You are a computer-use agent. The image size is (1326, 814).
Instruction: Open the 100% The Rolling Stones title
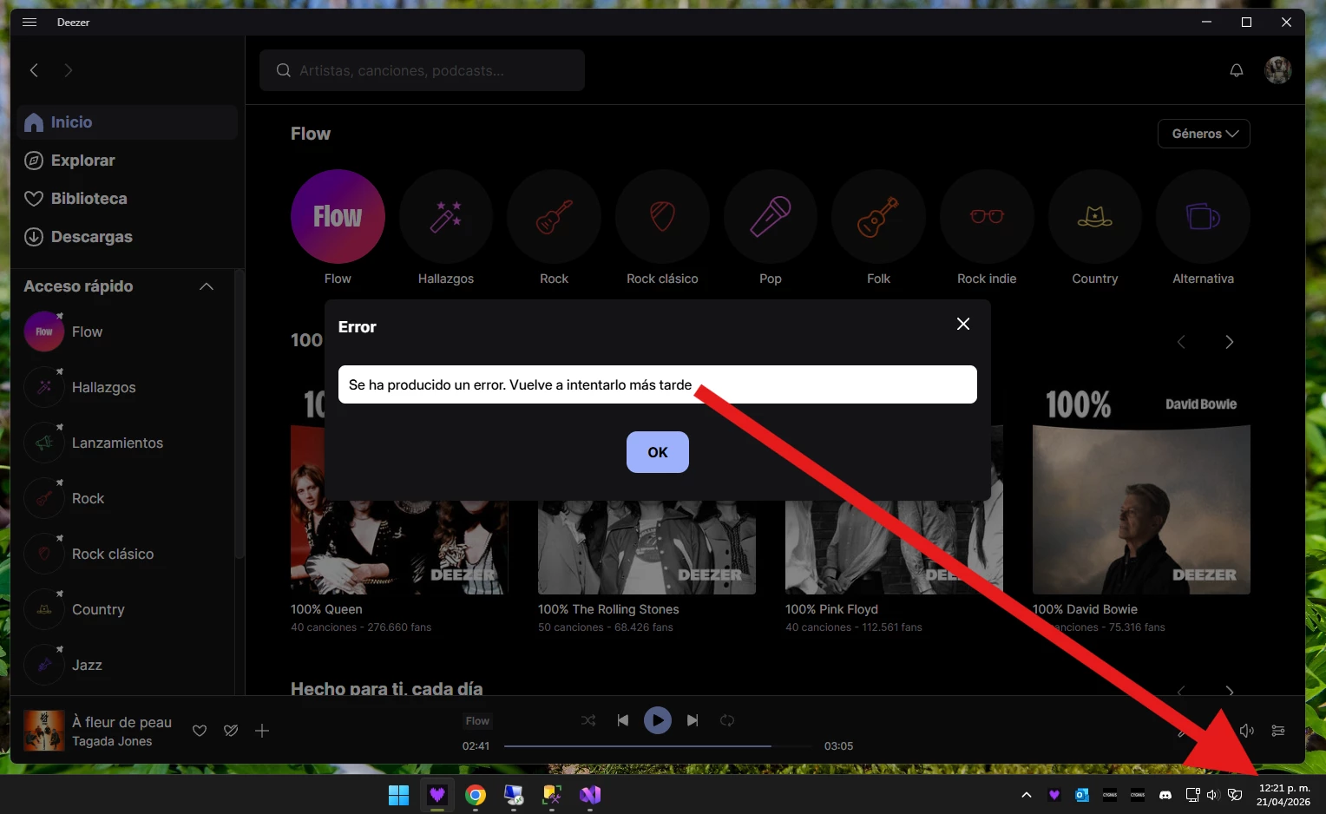(x=608, y=609)
